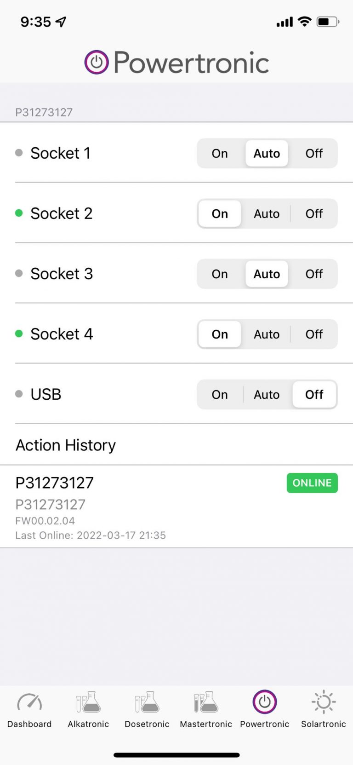Open the Action History section
The height and width of the screenshot is (765, 353).
pos(66,445)
